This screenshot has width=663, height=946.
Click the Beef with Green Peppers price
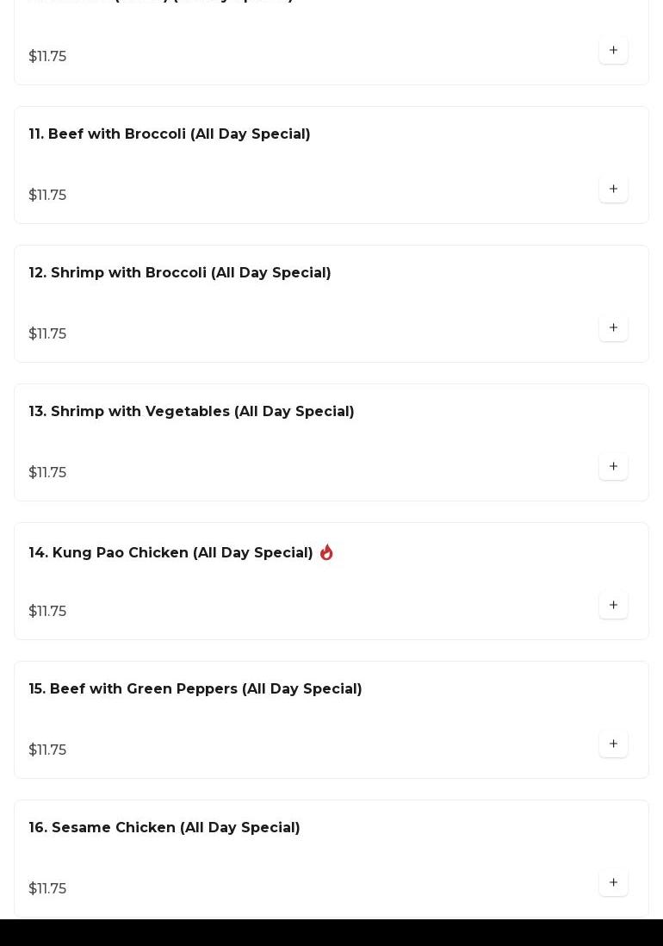click(47, 750)
